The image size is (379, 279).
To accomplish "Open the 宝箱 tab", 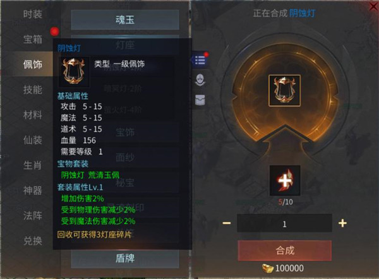I will click(x=33, y=39).
